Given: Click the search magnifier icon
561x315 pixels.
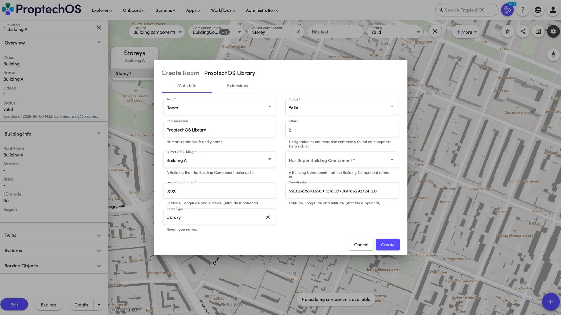Looking at the screenshot, I should 441,10.
